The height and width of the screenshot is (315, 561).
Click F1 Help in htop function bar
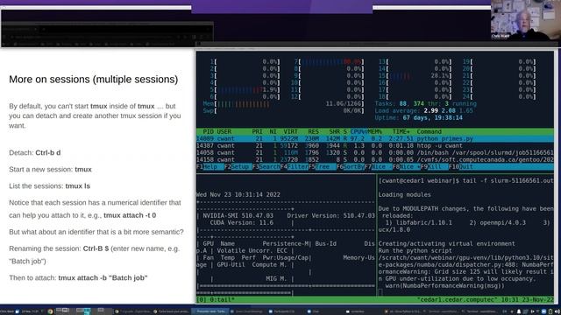click(x=209, y=167)
